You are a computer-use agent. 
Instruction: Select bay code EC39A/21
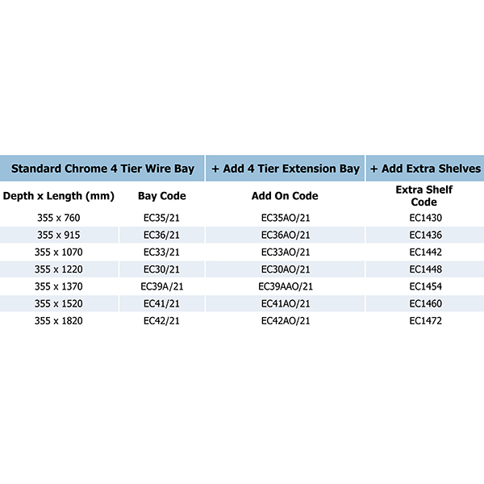162,286
